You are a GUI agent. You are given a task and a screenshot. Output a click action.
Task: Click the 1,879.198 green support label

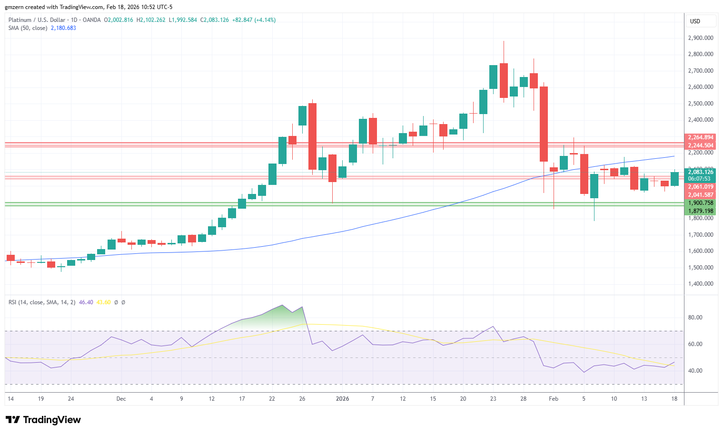pos(701,211)
